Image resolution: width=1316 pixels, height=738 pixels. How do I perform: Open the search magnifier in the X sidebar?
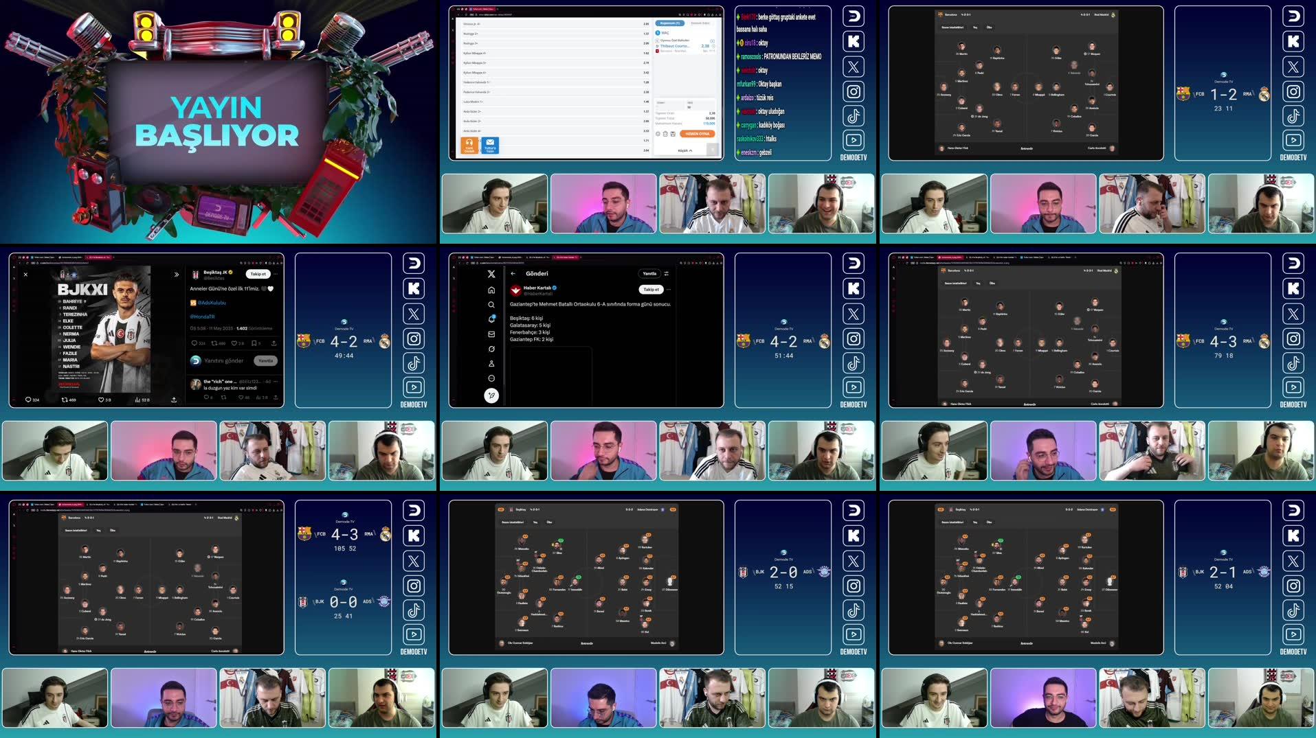[491, 305]
